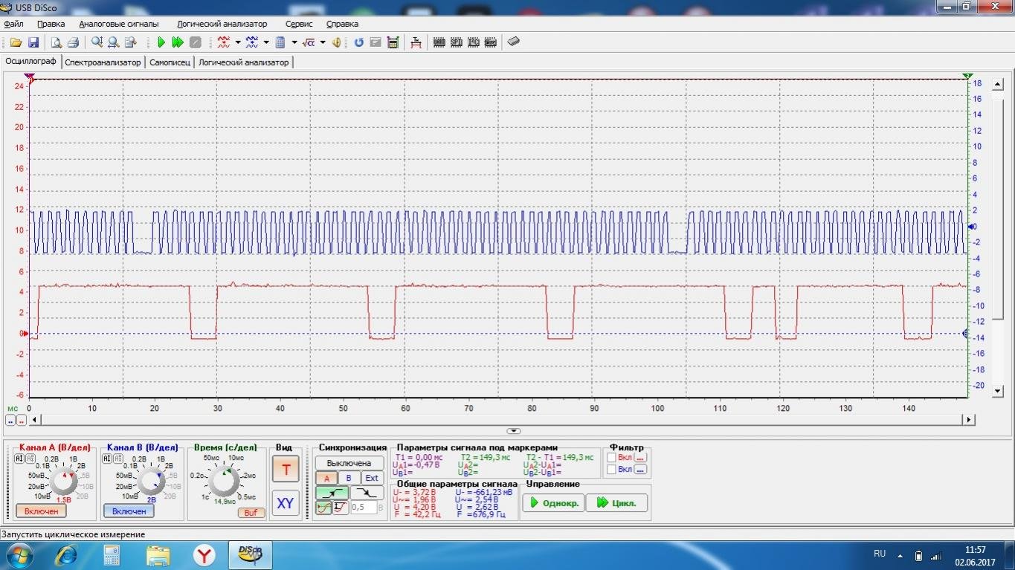Enable blue channel filter Вкл checkbox
This screenshot has width=1015, height=570.
(x=612, y=470)
